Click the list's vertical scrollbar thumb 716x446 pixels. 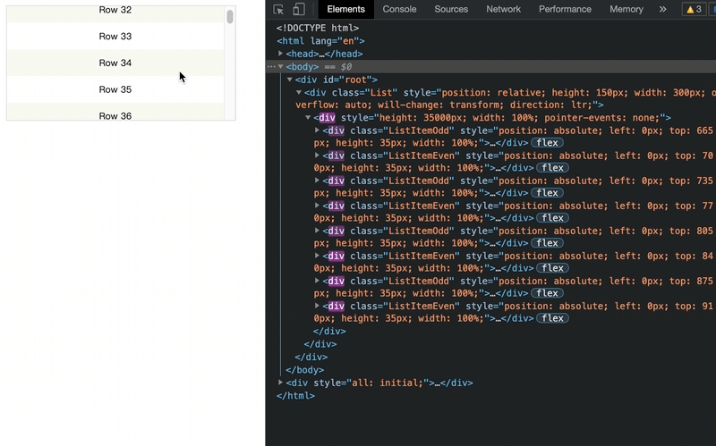point(230,16)
